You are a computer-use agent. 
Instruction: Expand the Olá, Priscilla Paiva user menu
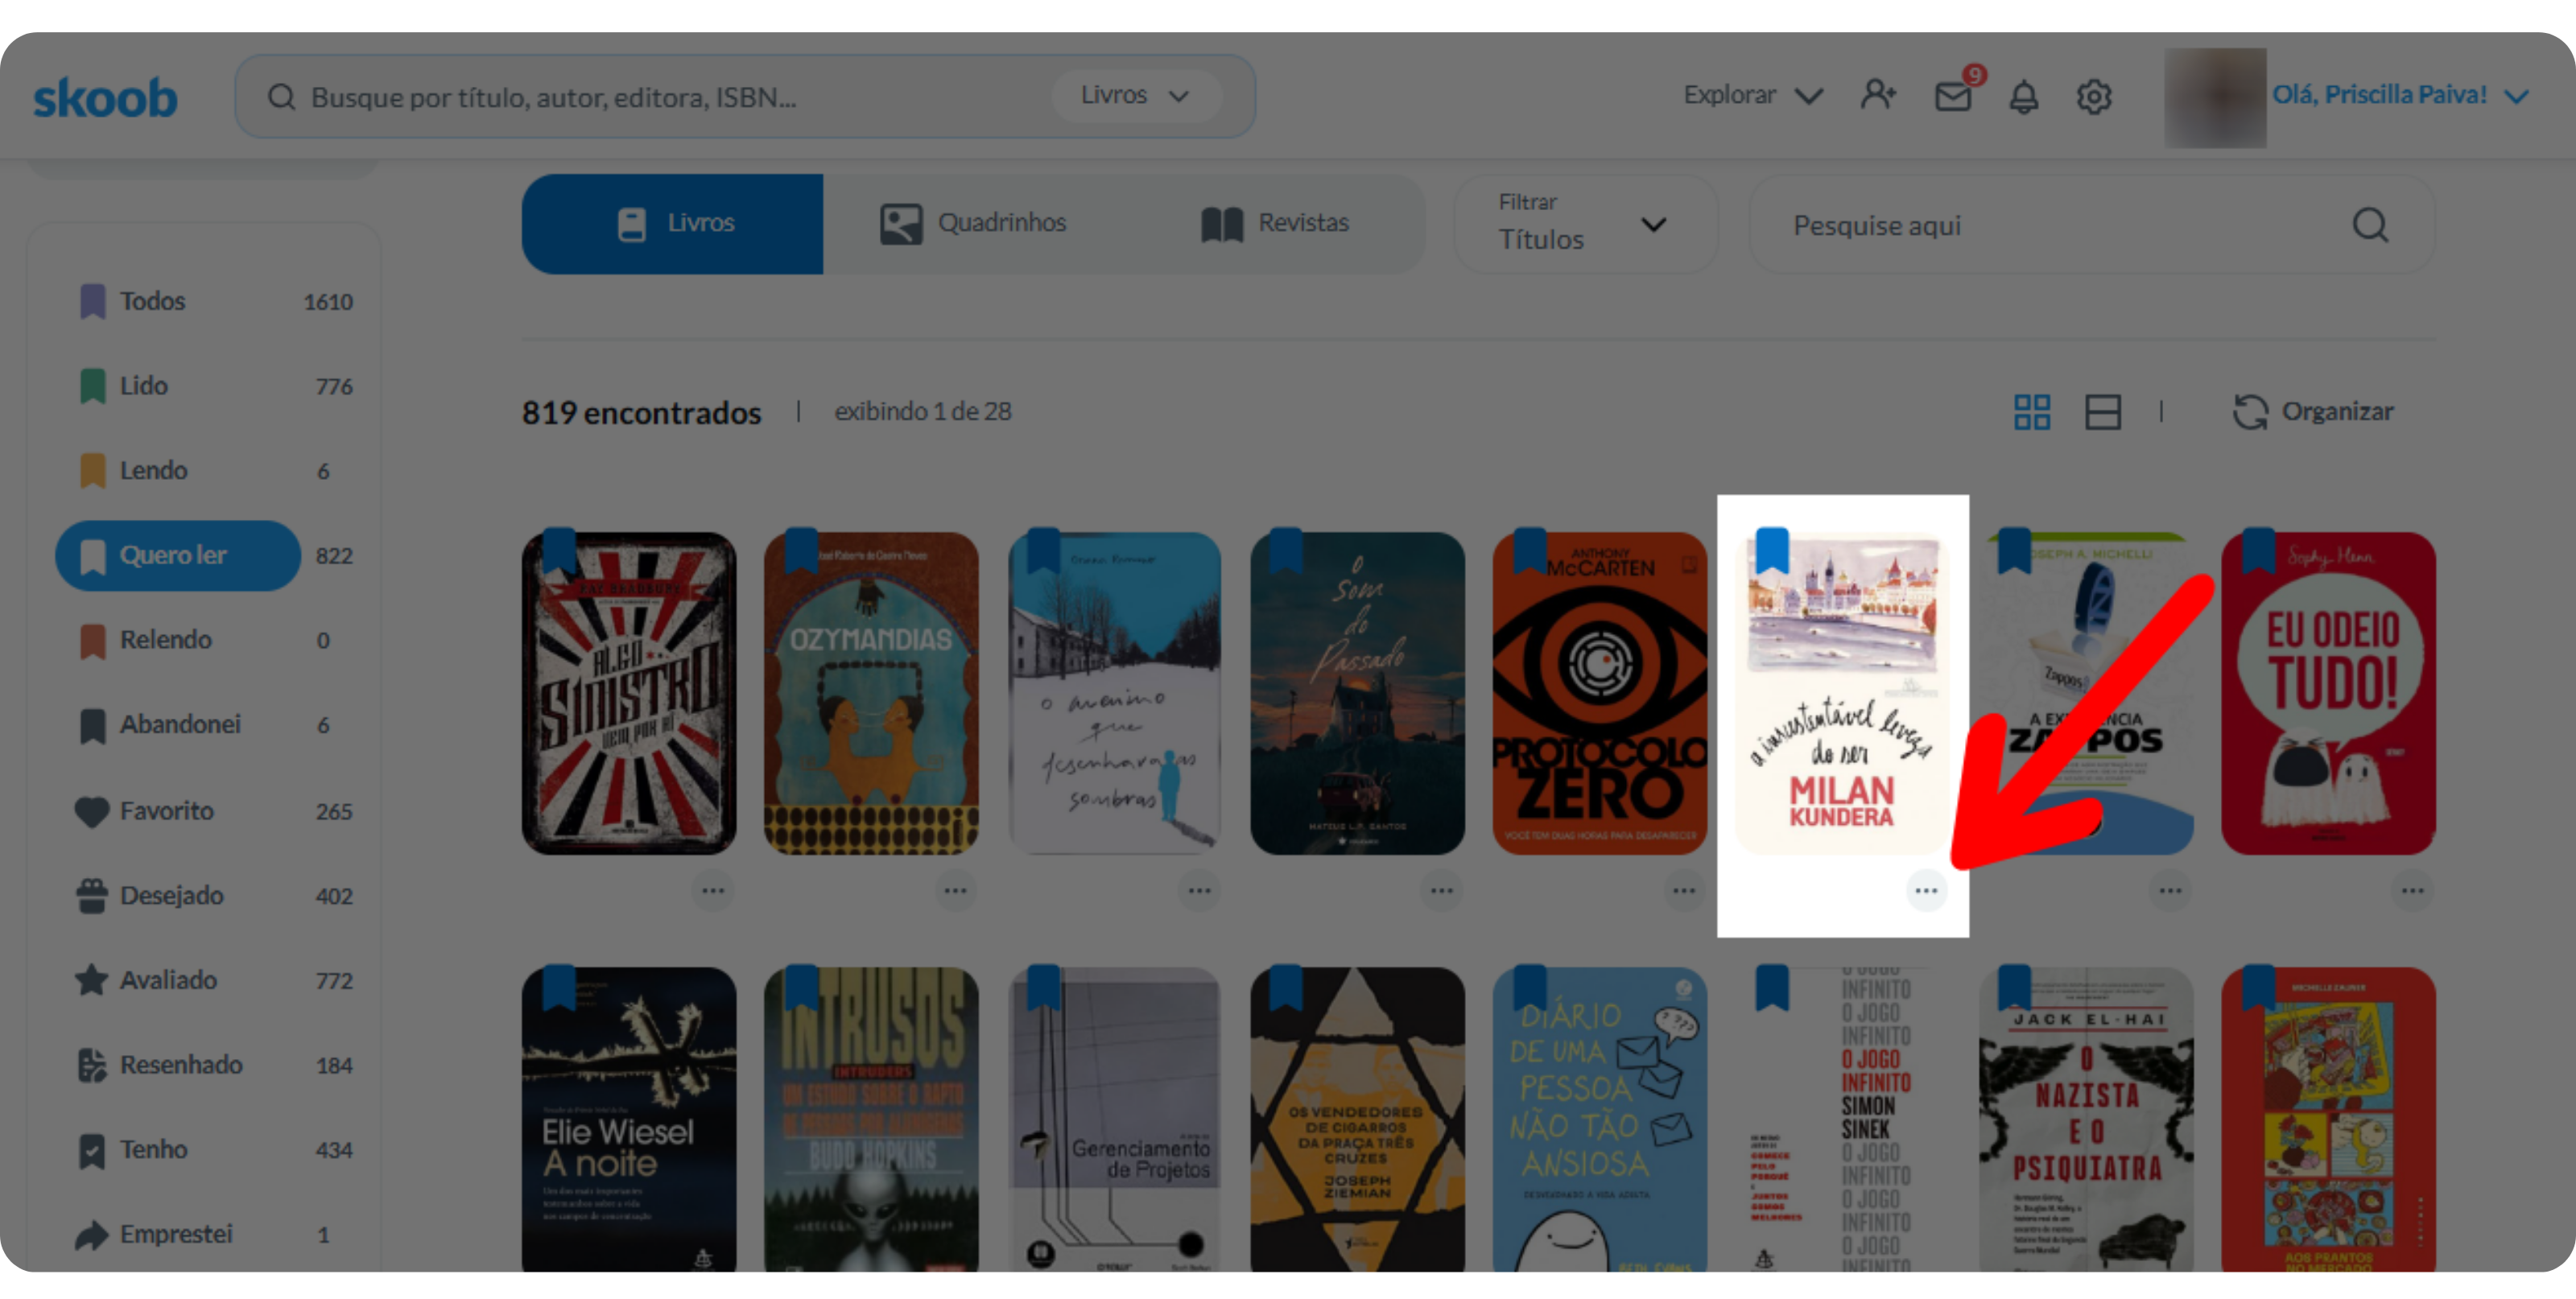pos(2400,95)
